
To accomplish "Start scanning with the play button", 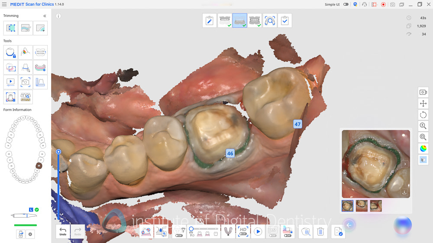I will click(x=258, y=232).
